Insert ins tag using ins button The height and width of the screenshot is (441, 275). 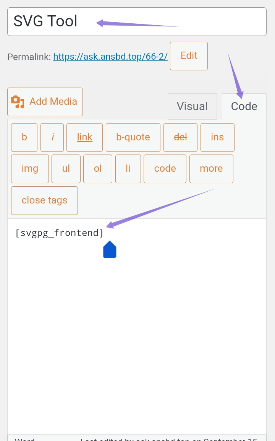[x=217, y=137]
